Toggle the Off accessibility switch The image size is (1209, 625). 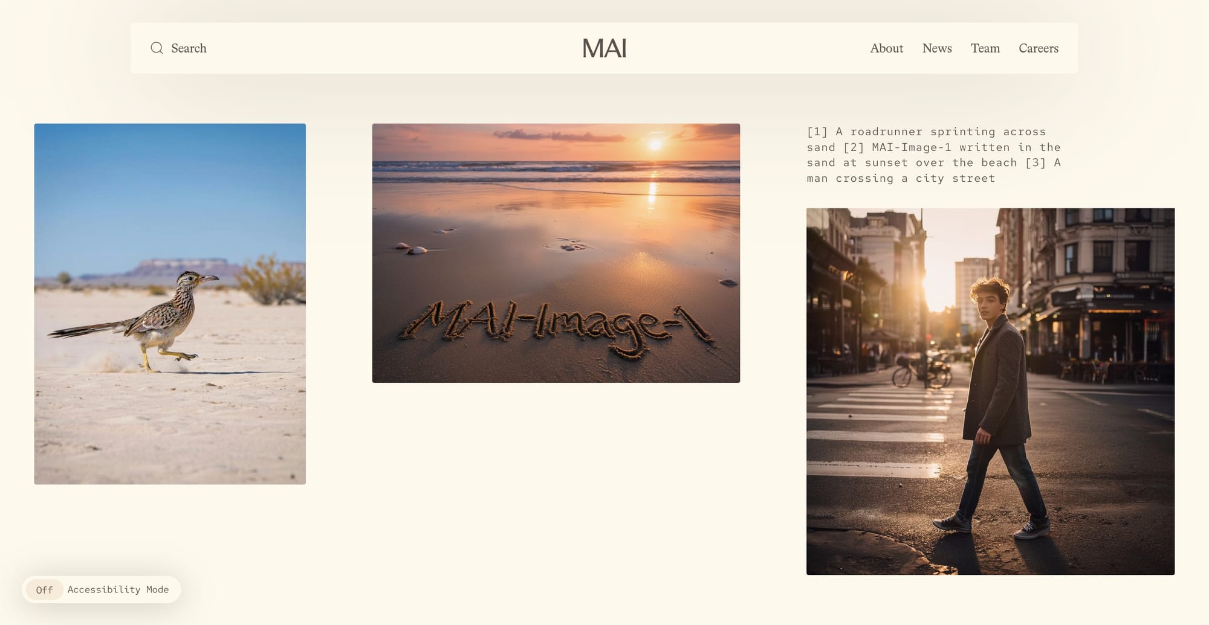tap(44, 590)
